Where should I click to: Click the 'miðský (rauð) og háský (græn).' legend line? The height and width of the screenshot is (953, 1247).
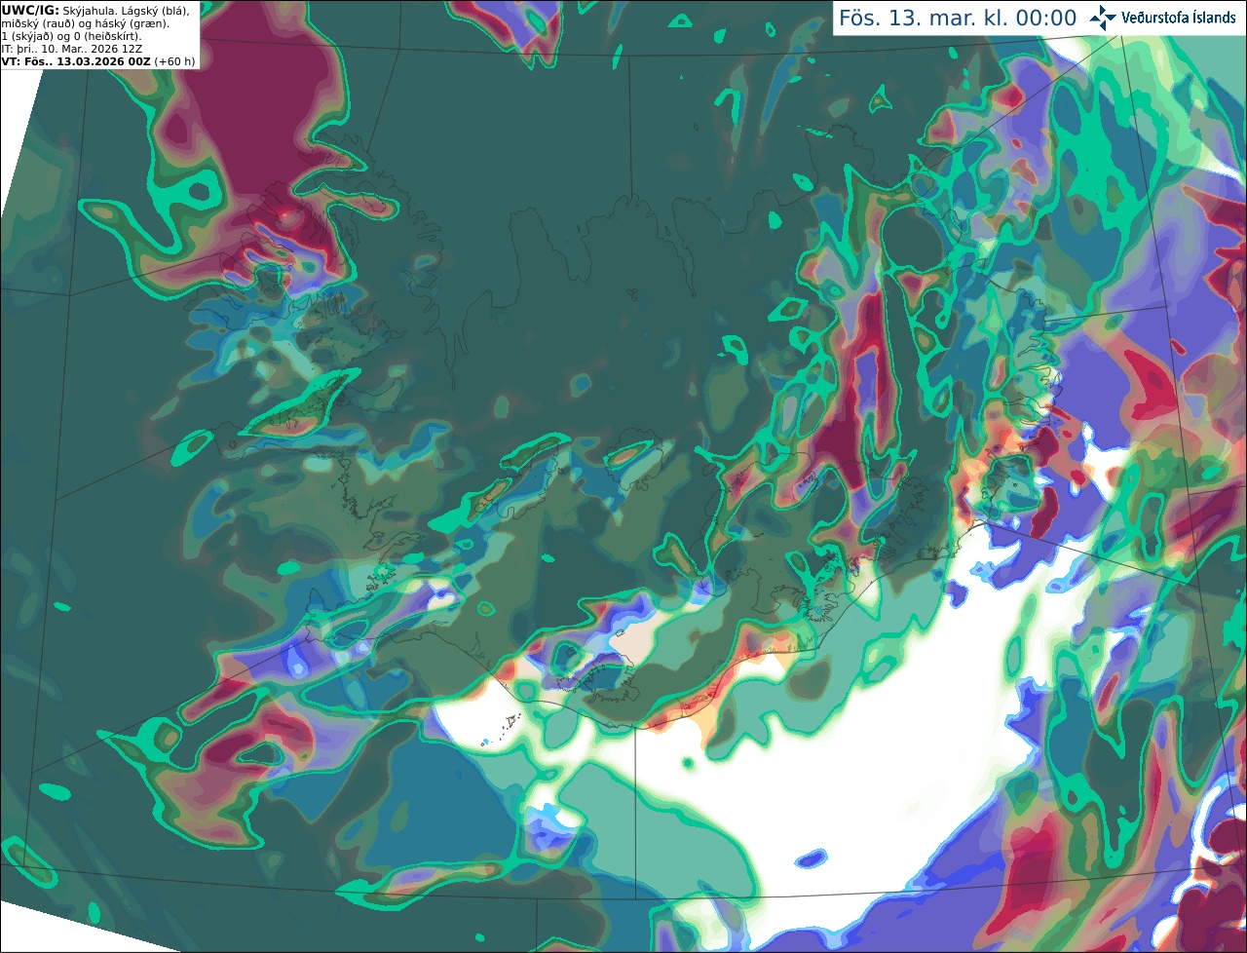coord(85,23)
